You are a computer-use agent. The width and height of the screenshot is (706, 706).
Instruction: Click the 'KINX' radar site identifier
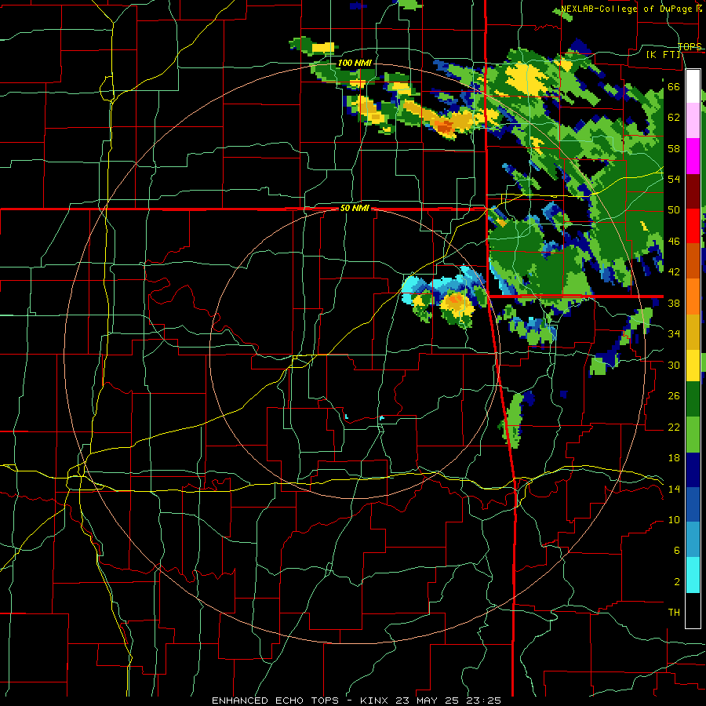pos(375,701)
